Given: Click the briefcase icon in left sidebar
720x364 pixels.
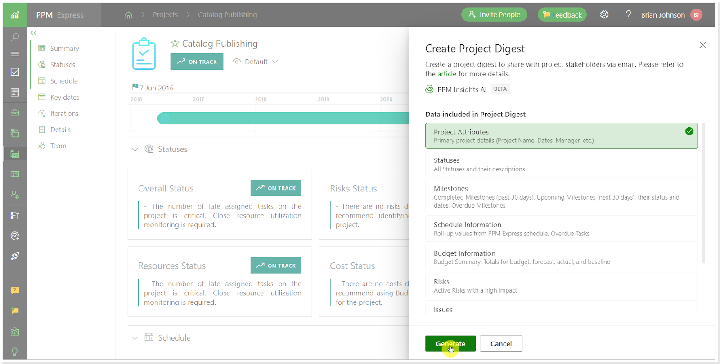Looking at the screenshot, I should point(15,113).
